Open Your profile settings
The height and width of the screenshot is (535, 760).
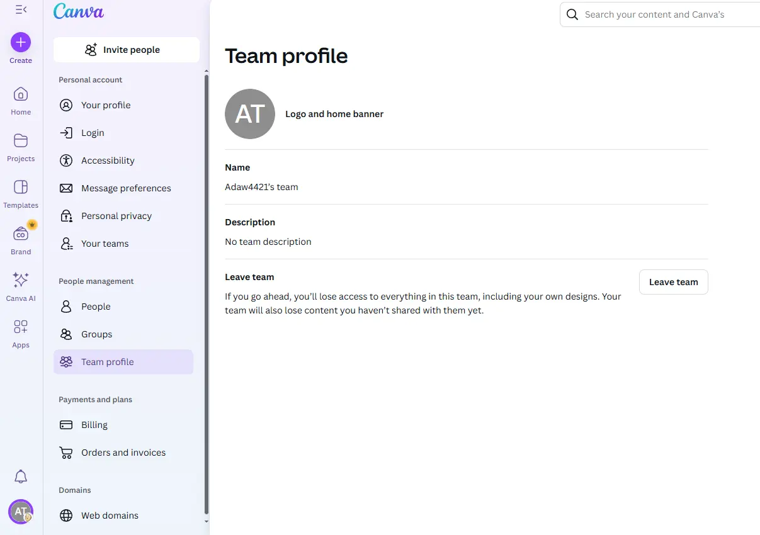(x=123, y=105)
